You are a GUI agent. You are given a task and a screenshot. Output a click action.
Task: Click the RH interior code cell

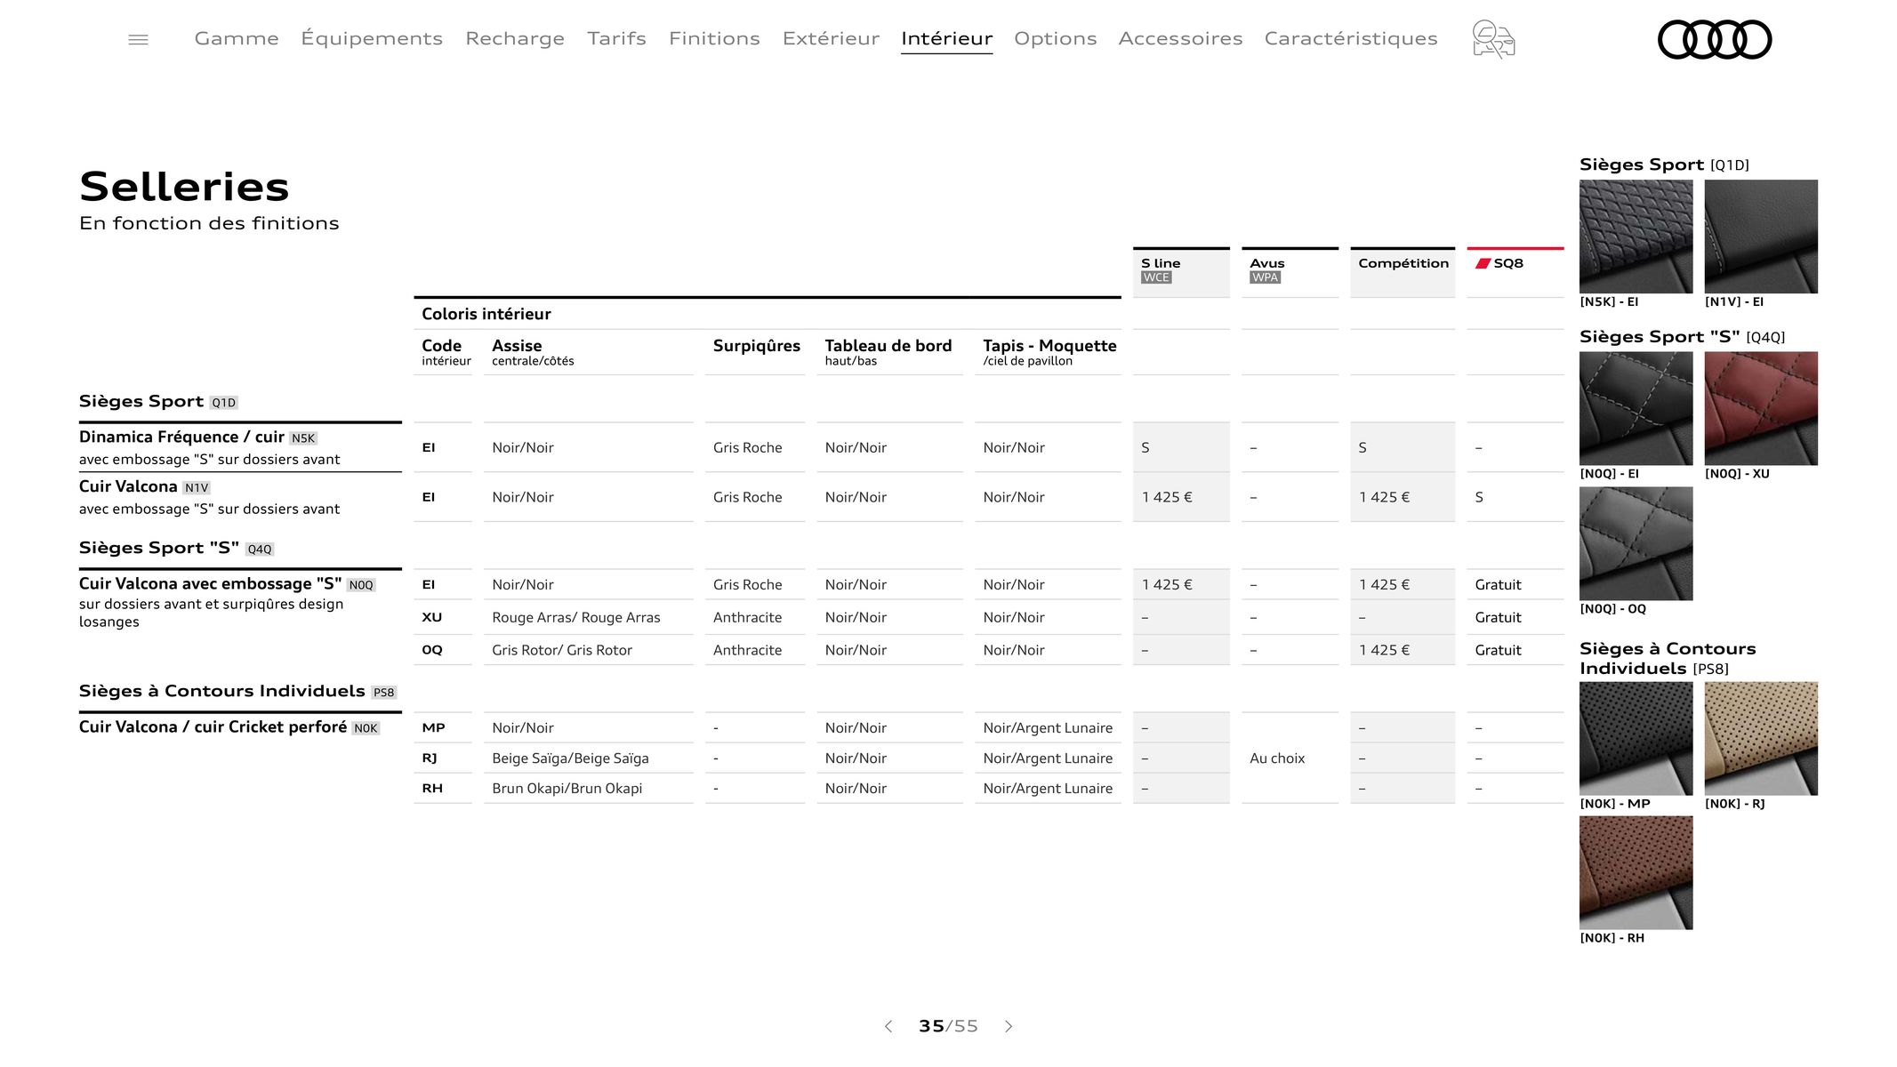point(432,789)
